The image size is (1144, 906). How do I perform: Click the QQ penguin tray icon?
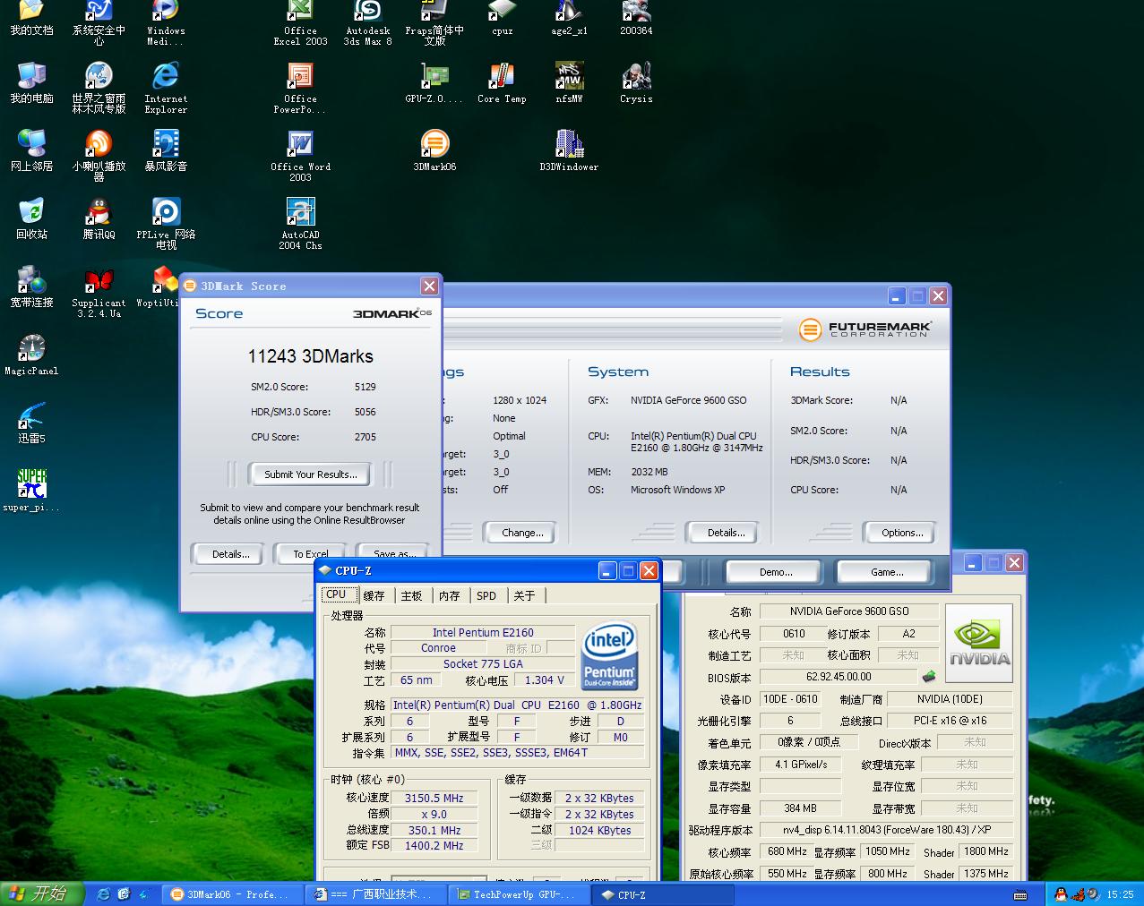pos(1061,893)
